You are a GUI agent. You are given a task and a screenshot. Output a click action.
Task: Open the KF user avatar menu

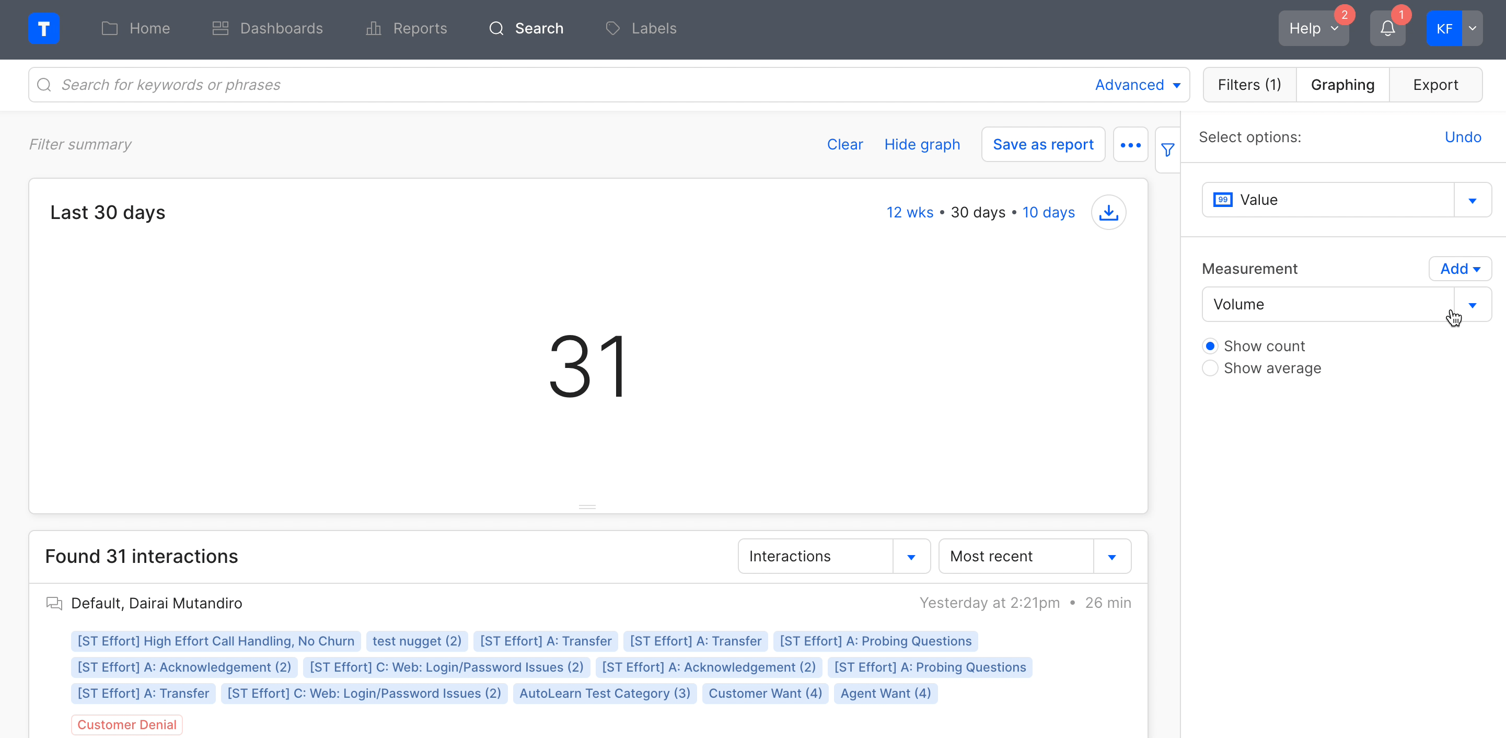coord(1444,28)
